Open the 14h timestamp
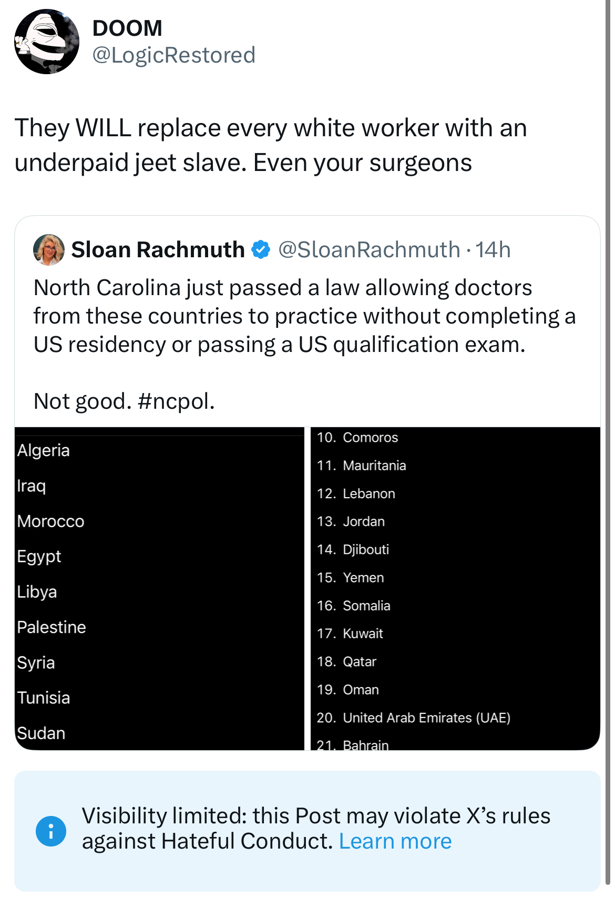615x897 pixels. [493, 249]
